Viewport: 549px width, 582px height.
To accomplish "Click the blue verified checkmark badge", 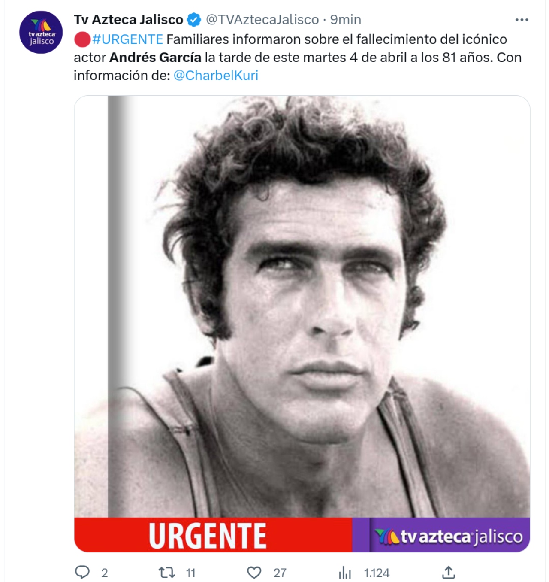I will tap(194, 20).
